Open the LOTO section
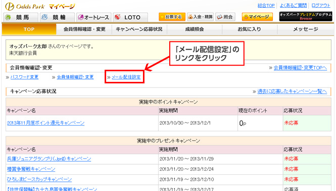Image resolution: width=336 pixels, height=191 pixels. coord(130,17)
